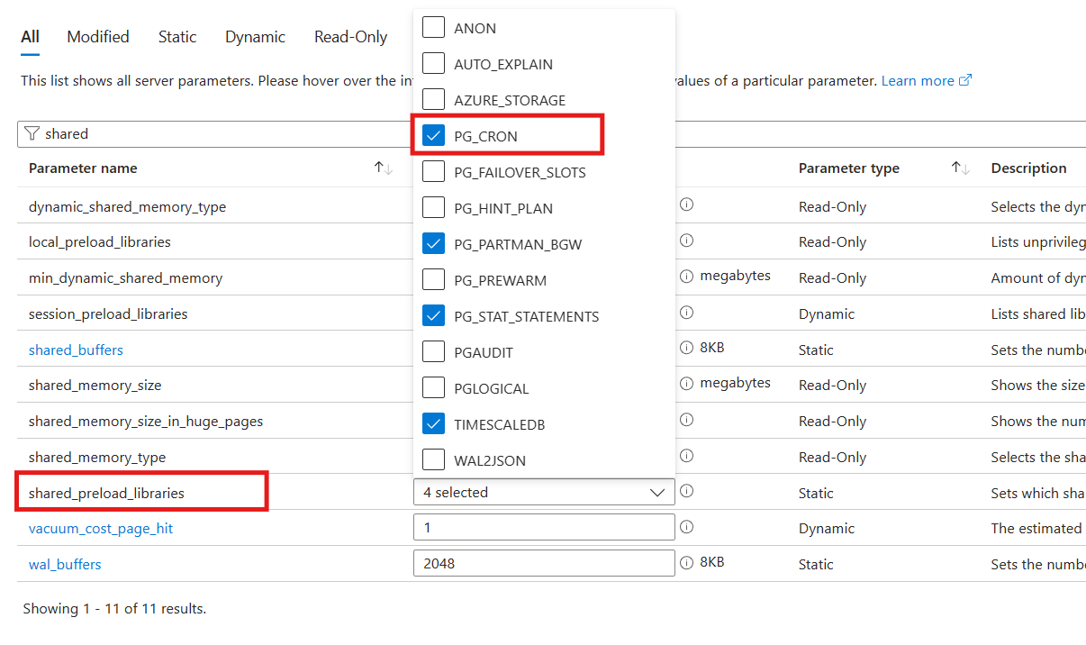Click the info icon beside shared_buffers value

pos(686,349)
